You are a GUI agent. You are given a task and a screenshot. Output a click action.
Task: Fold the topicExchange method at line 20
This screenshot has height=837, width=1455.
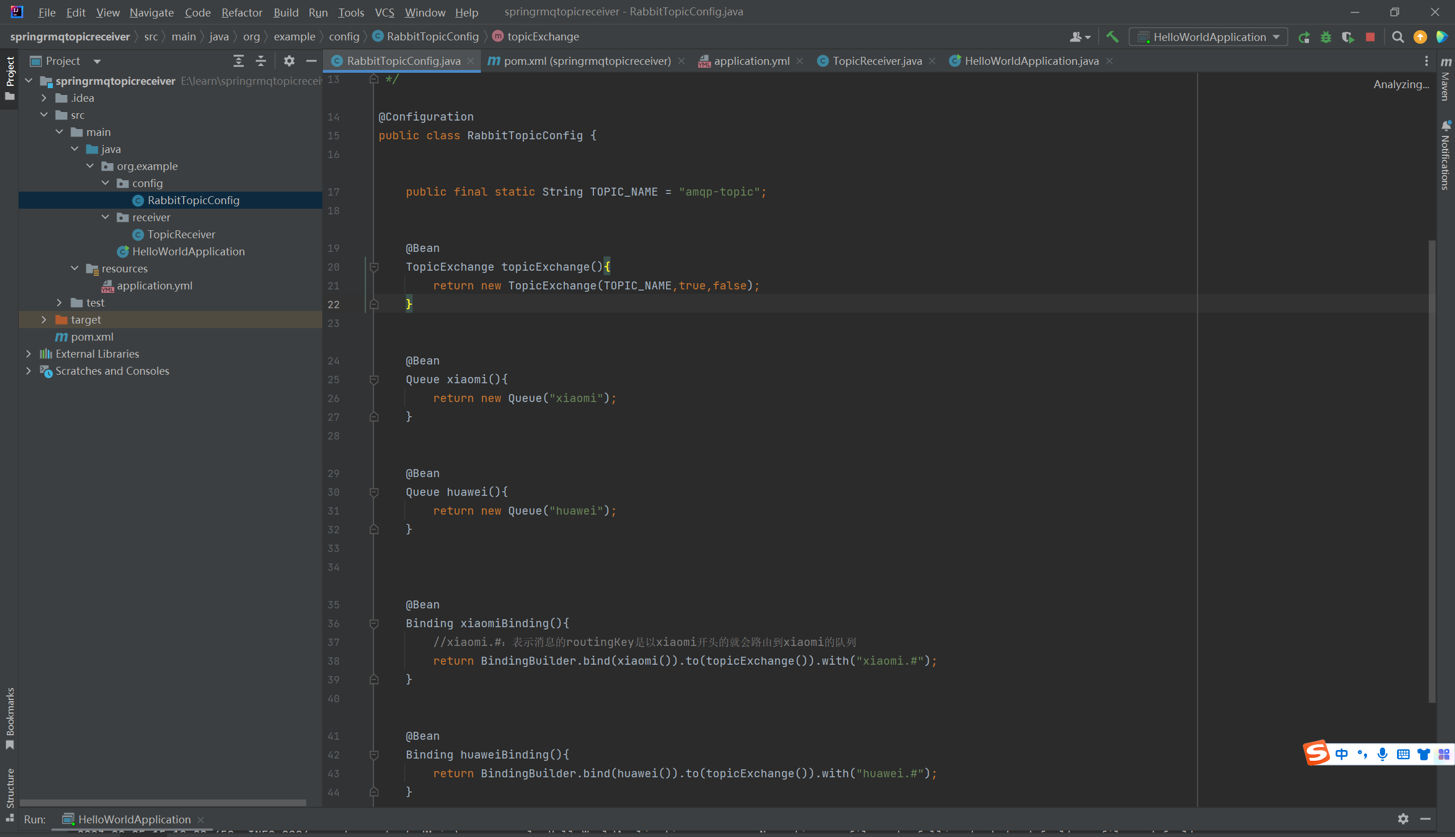tap(374, 267)
